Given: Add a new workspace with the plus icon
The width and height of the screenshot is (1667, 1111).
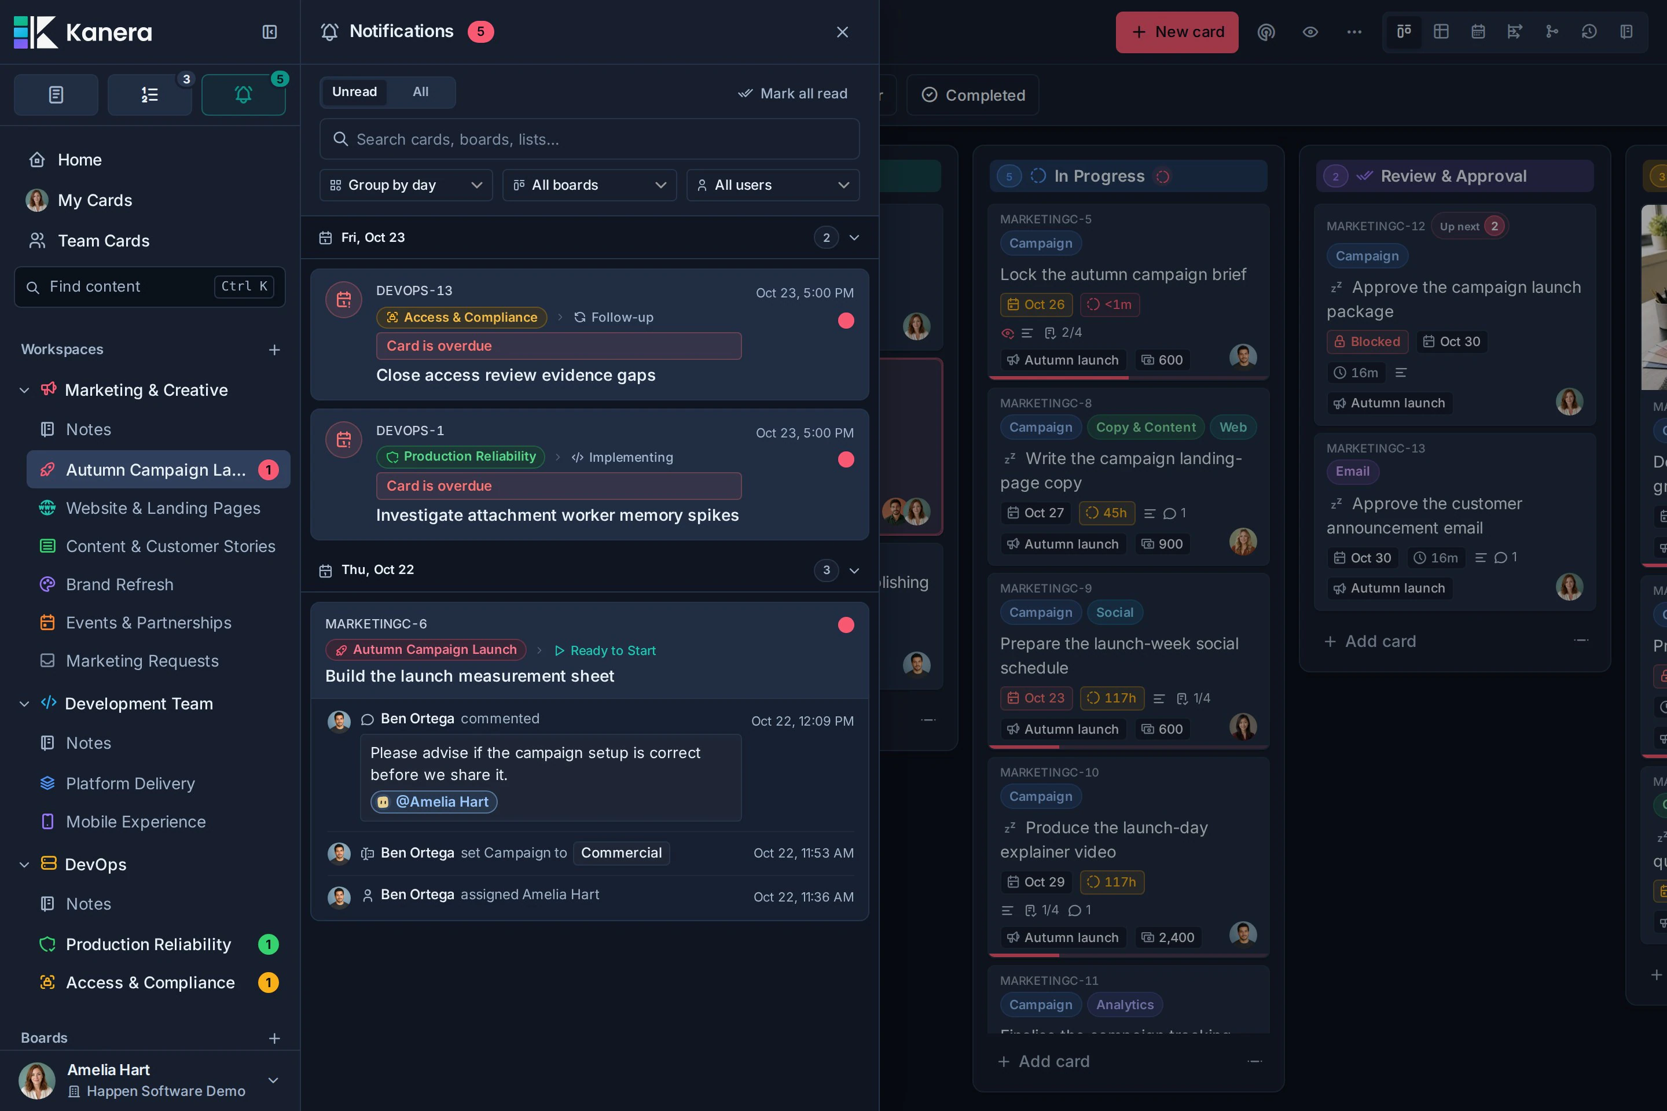Looking at the screenshot, I should (274, 350).
